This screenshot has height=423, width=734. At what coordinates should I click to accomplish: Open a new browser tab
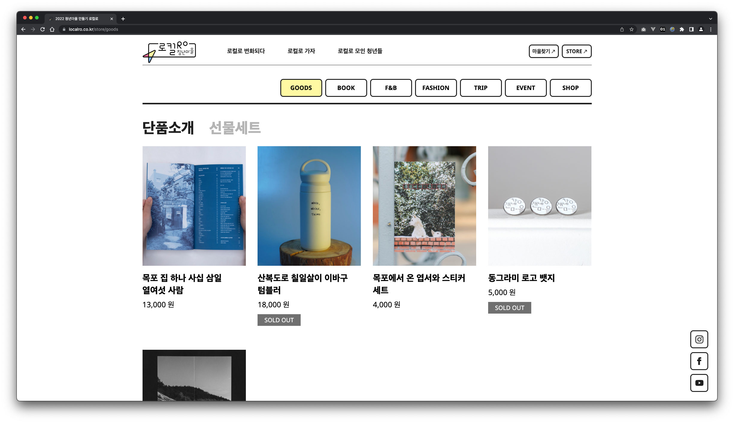pos(123,19)
